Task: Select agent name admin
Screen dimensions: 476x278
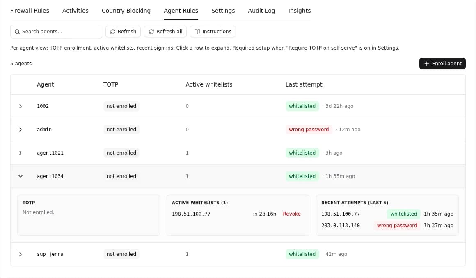Action: (44, 130)
